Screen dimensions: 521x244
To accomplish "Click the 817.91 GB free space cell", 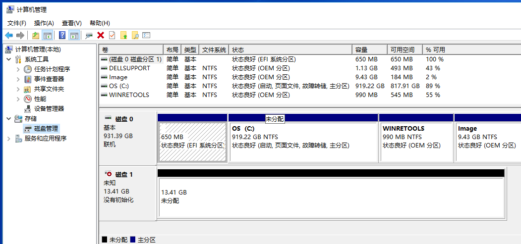I will 405,86.
